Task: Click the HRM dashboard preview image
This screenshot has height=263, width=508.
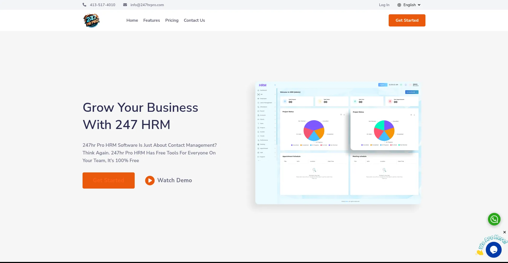Action: click(x=338, y=143)
